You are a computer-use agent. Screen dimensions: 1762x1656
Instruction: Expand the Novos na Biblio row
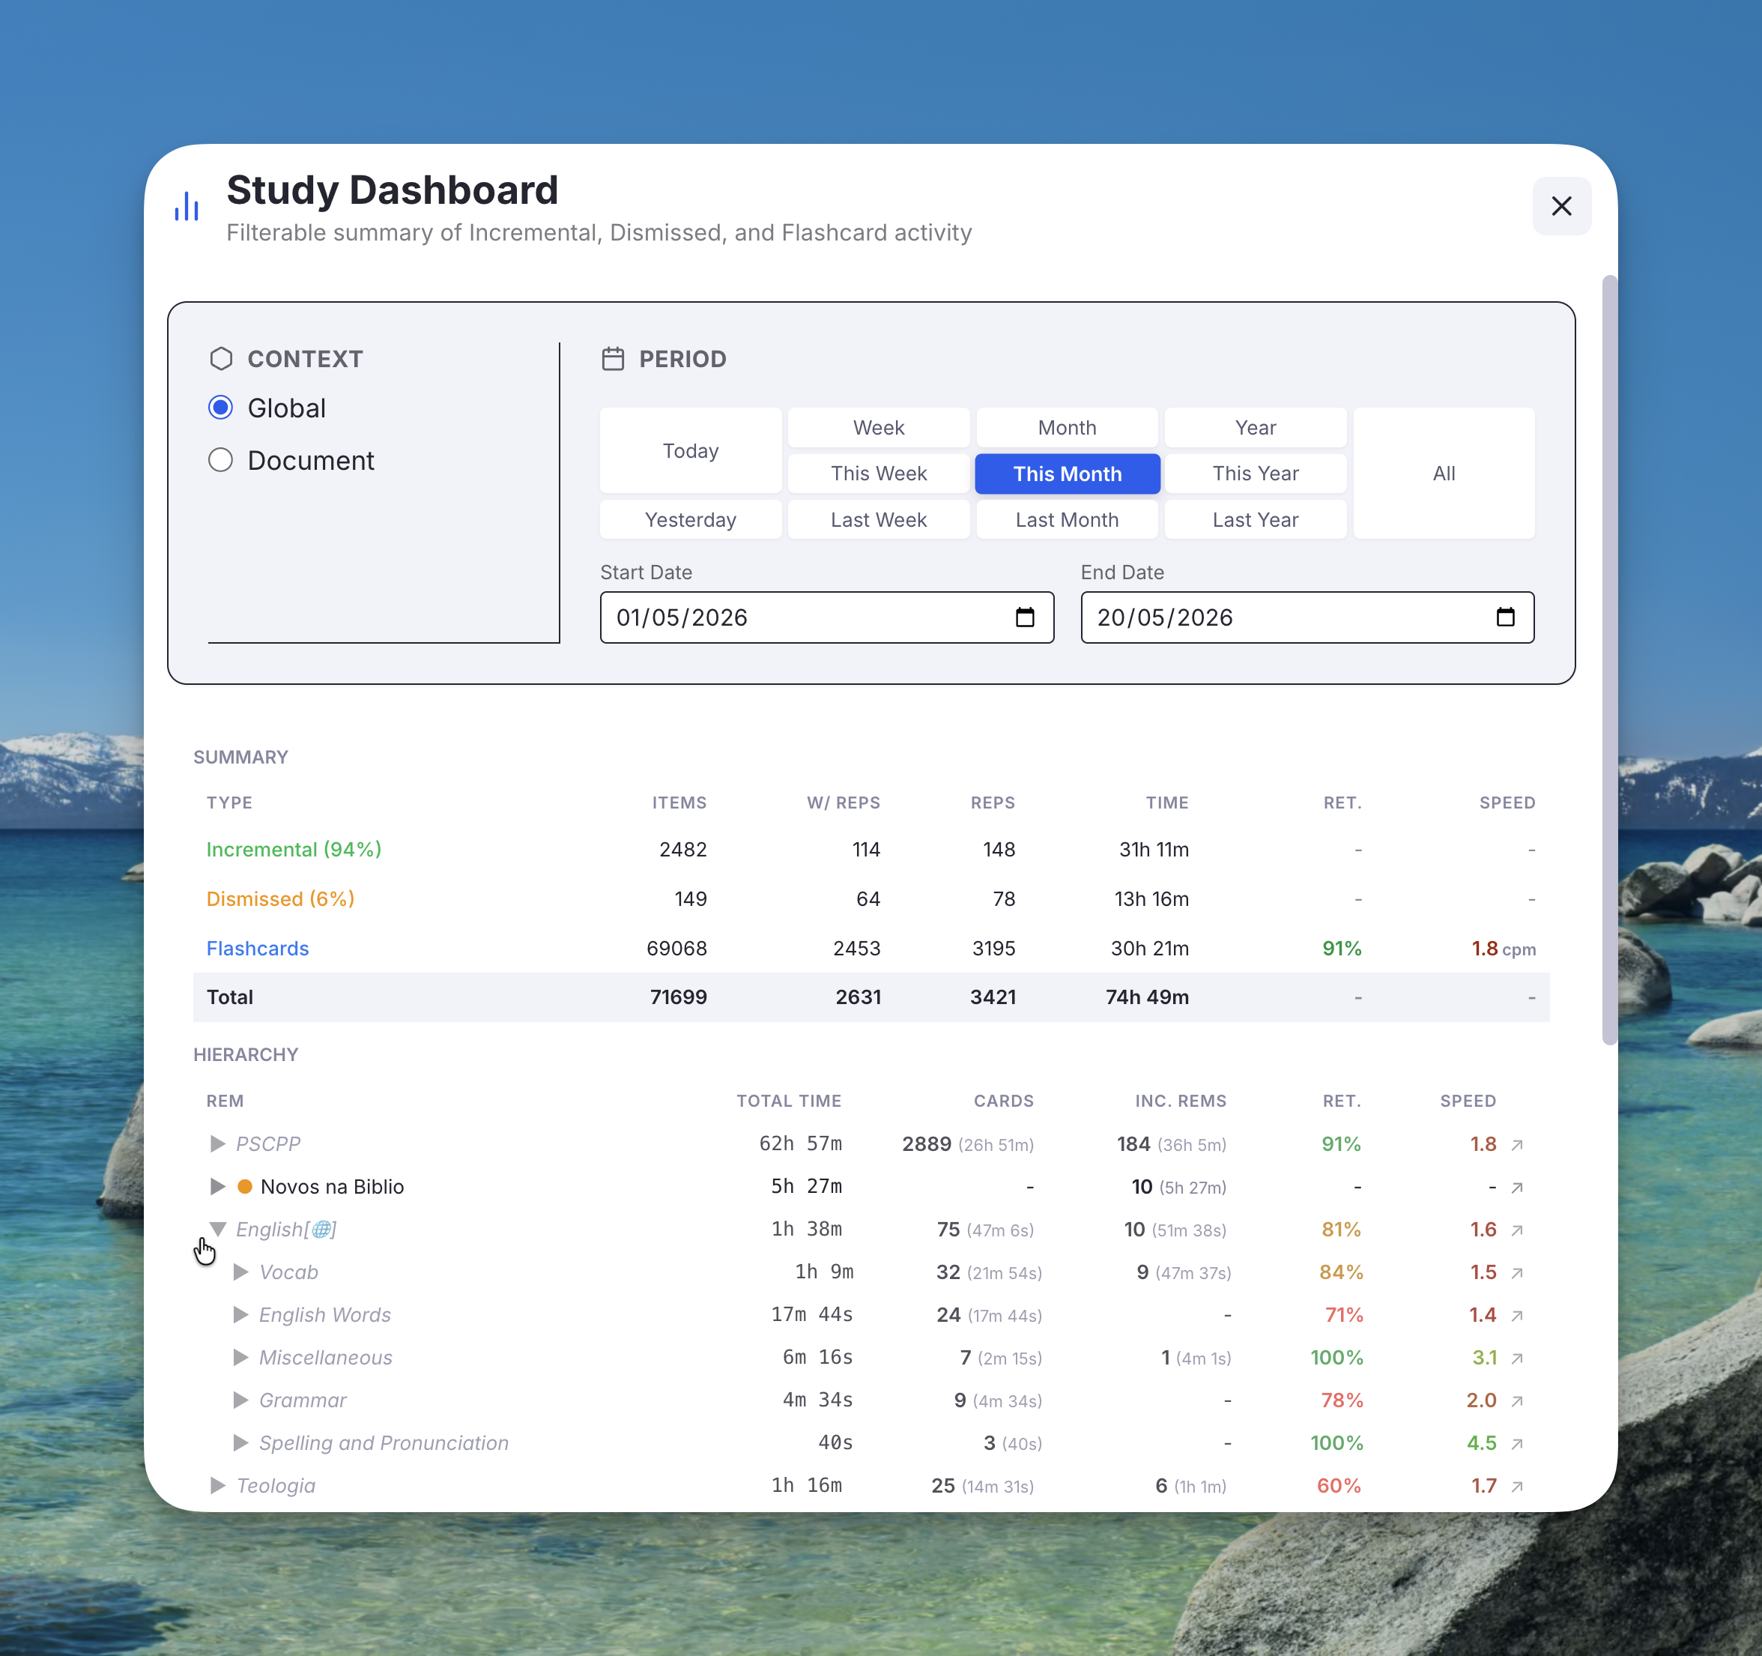[x=217, y=1186]
